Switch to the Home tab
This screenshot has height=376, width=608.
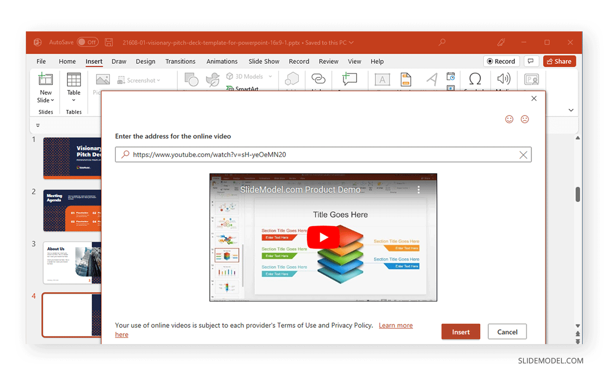tap(67, 61)
